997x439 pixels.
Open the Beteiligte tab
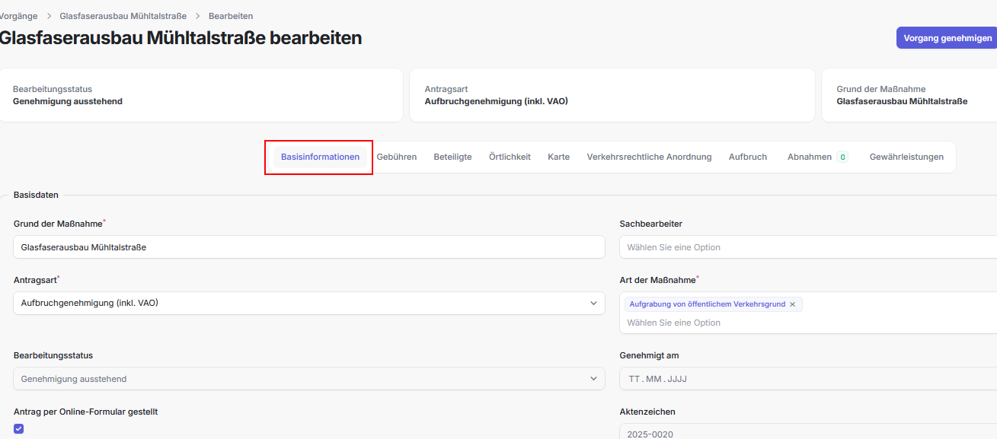click(452, 157)
